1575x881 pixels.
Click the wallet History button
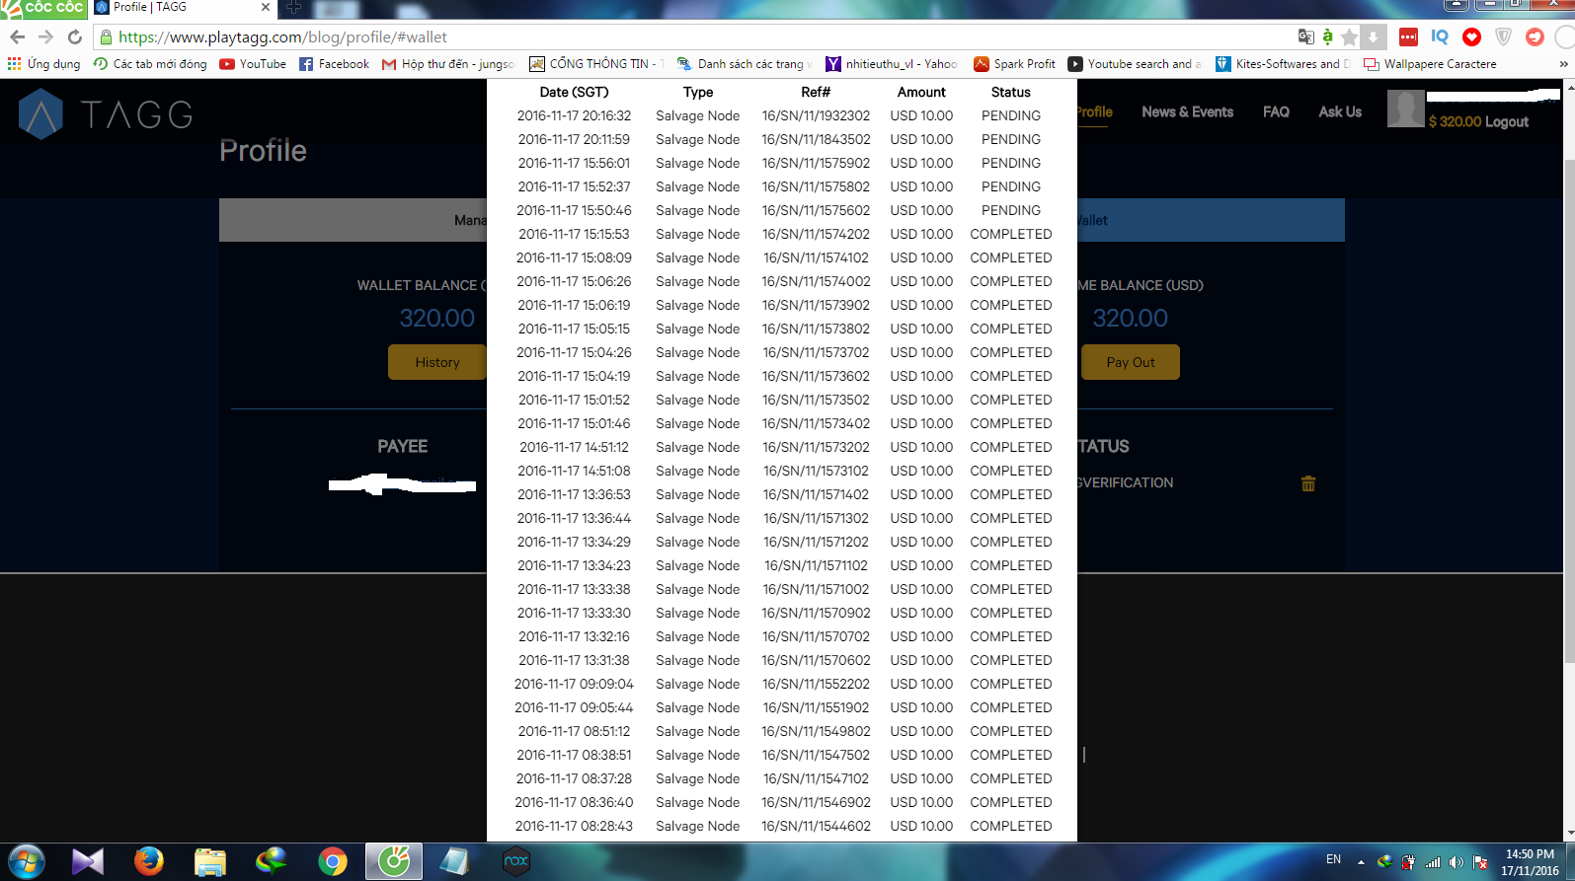(x=436, y=362)
